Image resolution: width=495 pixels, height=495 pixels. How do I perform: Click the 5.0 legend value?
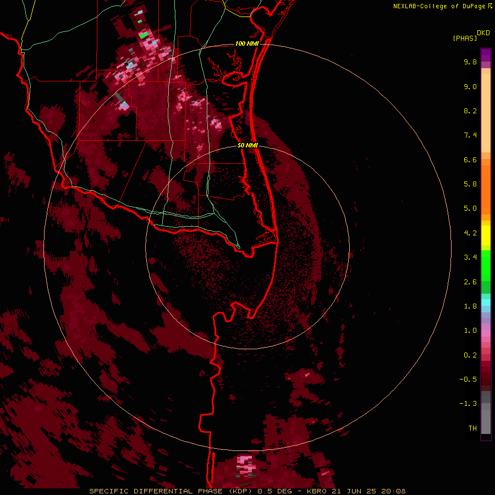tap(470, 208)
